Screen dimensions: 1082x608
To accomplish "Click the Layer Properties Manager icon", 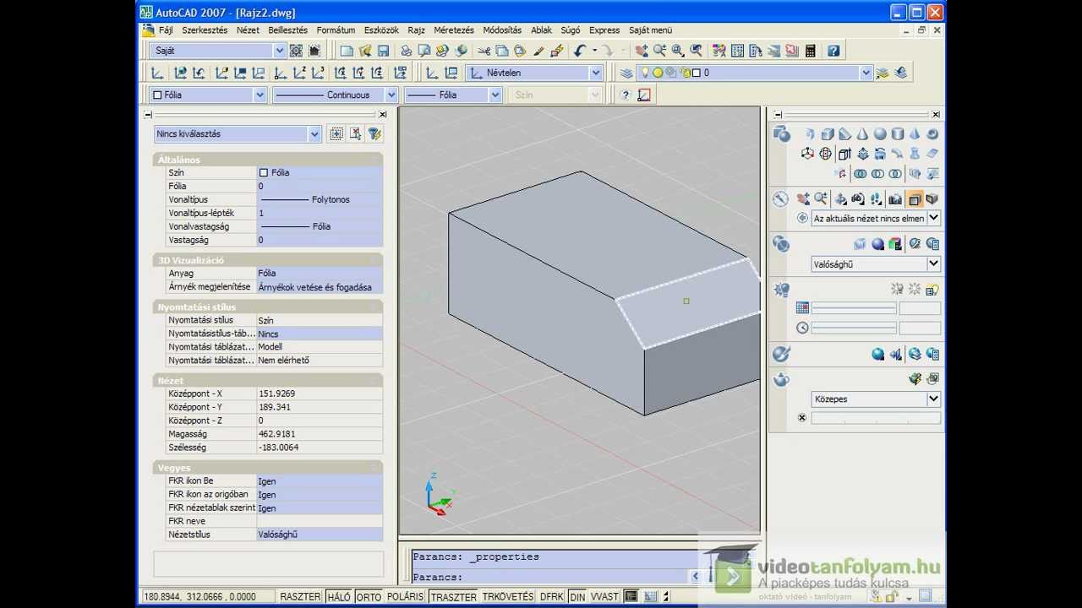I will (x=626, y=73).
